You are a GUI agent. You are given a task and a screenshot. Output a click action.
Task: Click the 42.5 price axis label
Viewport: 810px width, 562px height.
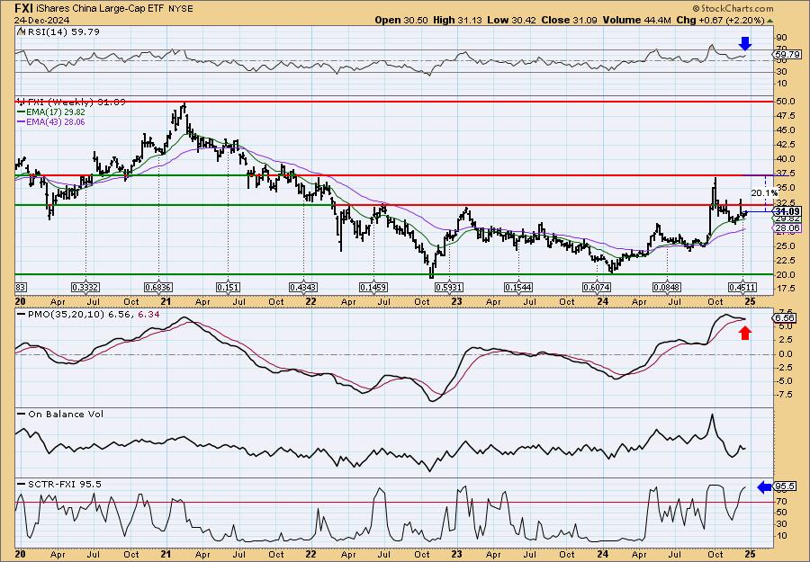[x=785, y=145]
